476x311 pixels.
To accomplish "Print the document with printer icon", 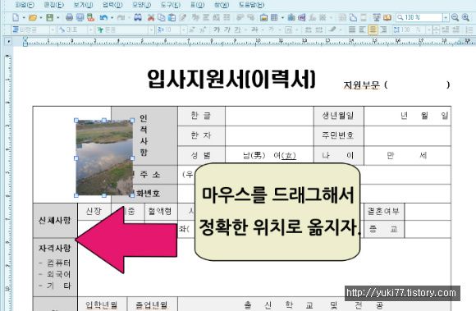I will pos(69,17).
